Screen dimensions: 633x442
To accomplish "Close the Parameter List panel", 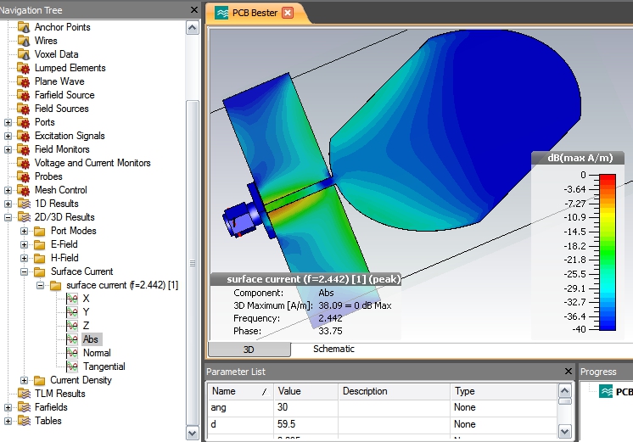I will pos(569,371).
